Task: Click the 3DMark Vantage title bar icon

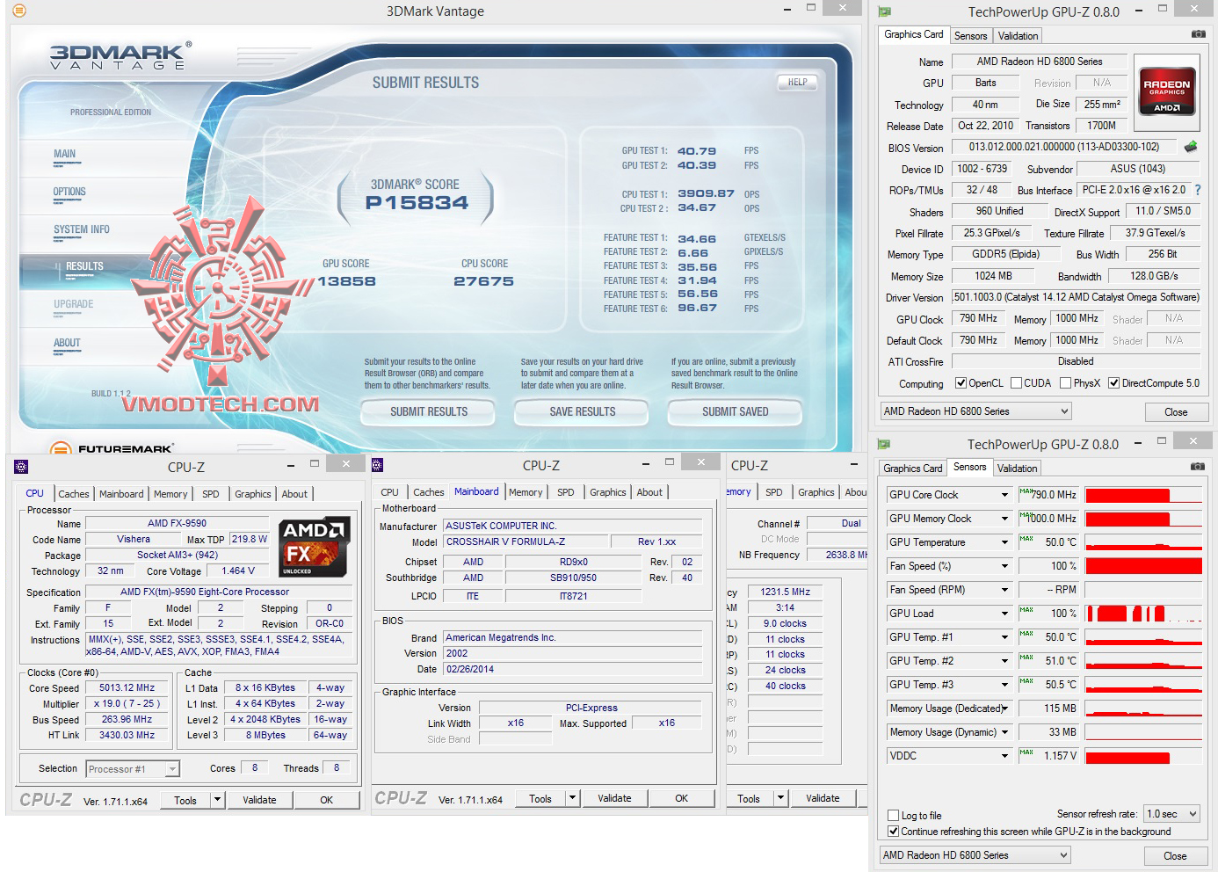Action: [x=19, y=11]
